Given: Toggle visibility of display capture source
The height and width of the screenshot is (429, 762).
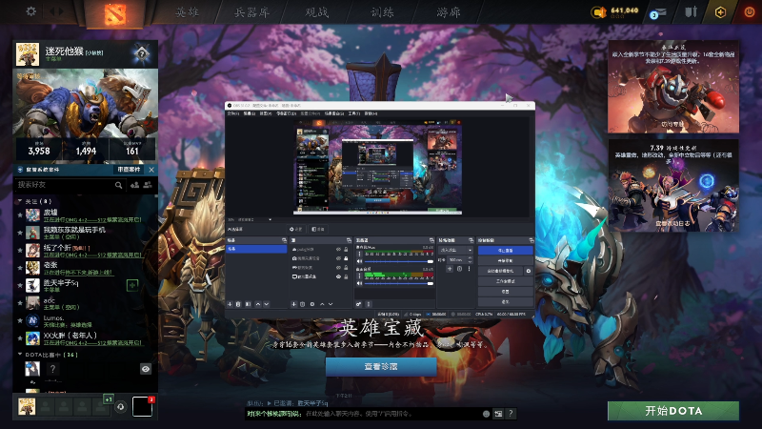Looking at the screenshot, I should click(x=338, y=276).
